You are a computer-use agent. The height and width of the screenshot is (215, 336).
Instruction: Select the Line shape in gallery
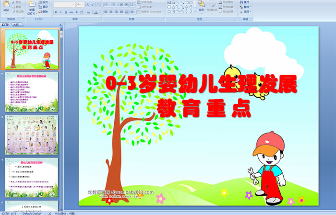coord(178,2)
